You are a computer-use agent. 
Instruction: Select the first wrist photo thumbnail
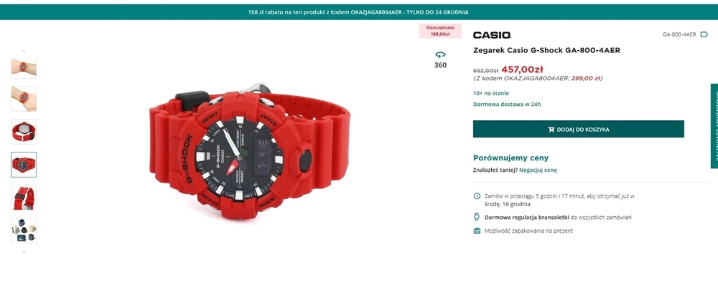tap(24, 67)
